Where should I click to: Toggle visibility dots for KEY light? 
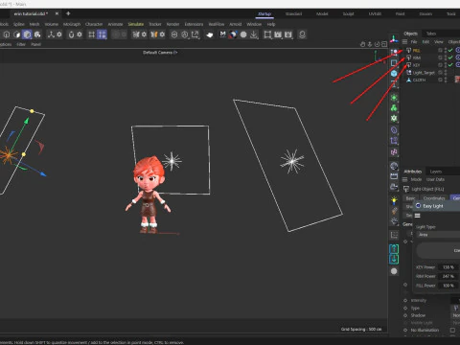446,65
